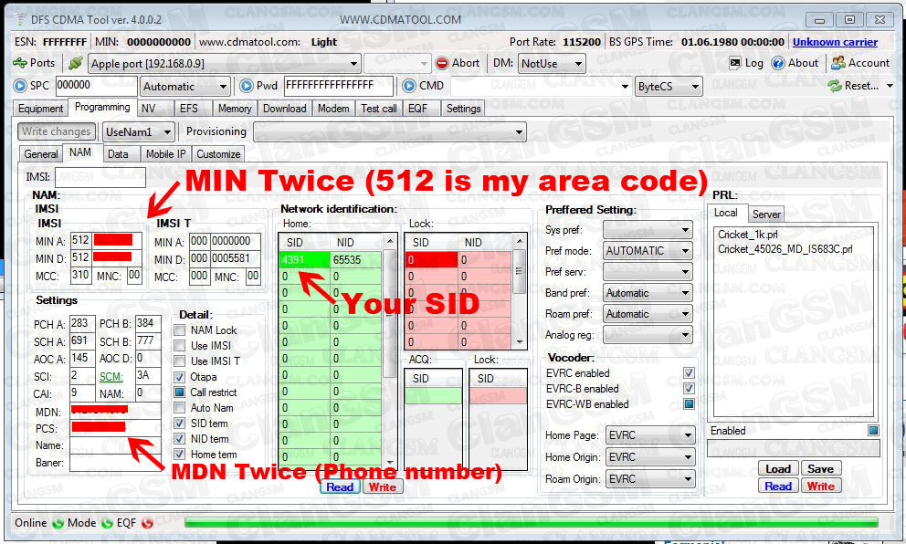Uncheck the Otapa checkbox
The height and width of the screenshot is (544, 906).
tap(180, 377)
